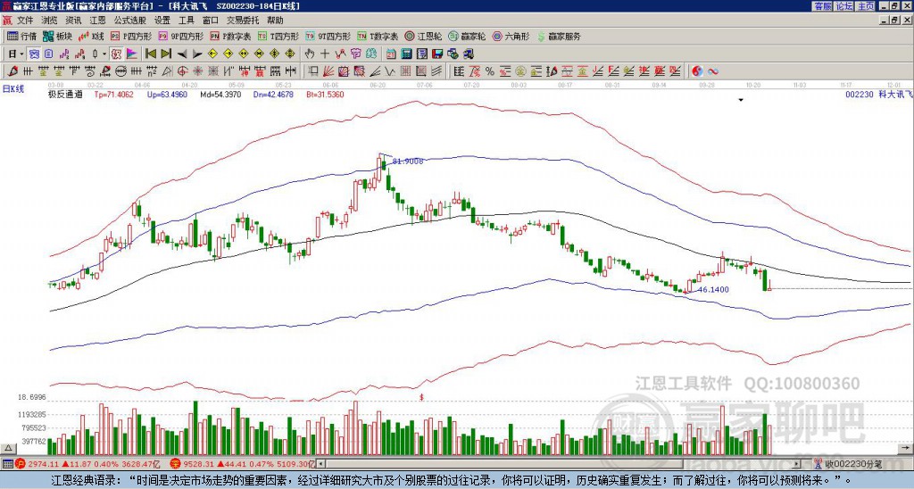The image size is (914, 489).
Task: Click the 极反通道 indicator label
Action: coord(65,95)
